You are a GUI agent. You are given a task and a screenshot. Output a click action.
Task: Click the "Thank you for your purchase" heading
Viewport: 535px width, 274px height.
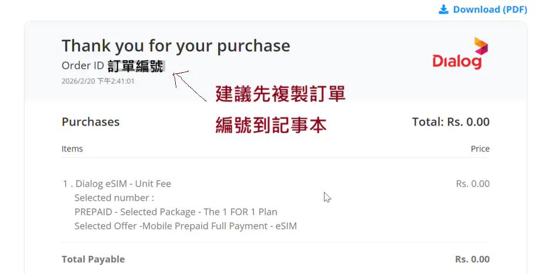[176, 46]
